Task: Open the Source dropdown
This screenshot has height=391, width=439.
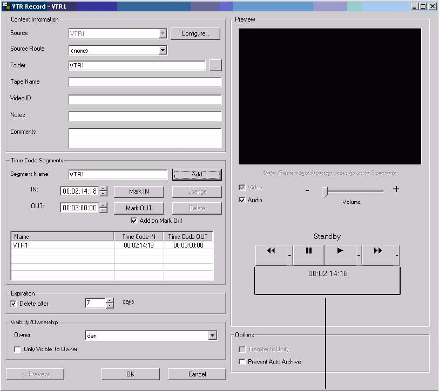Action: click(x=163, y=34)
